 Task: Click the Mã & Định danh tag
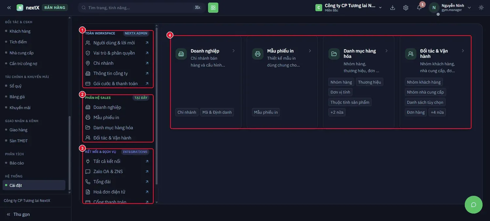tap(217, 112)
